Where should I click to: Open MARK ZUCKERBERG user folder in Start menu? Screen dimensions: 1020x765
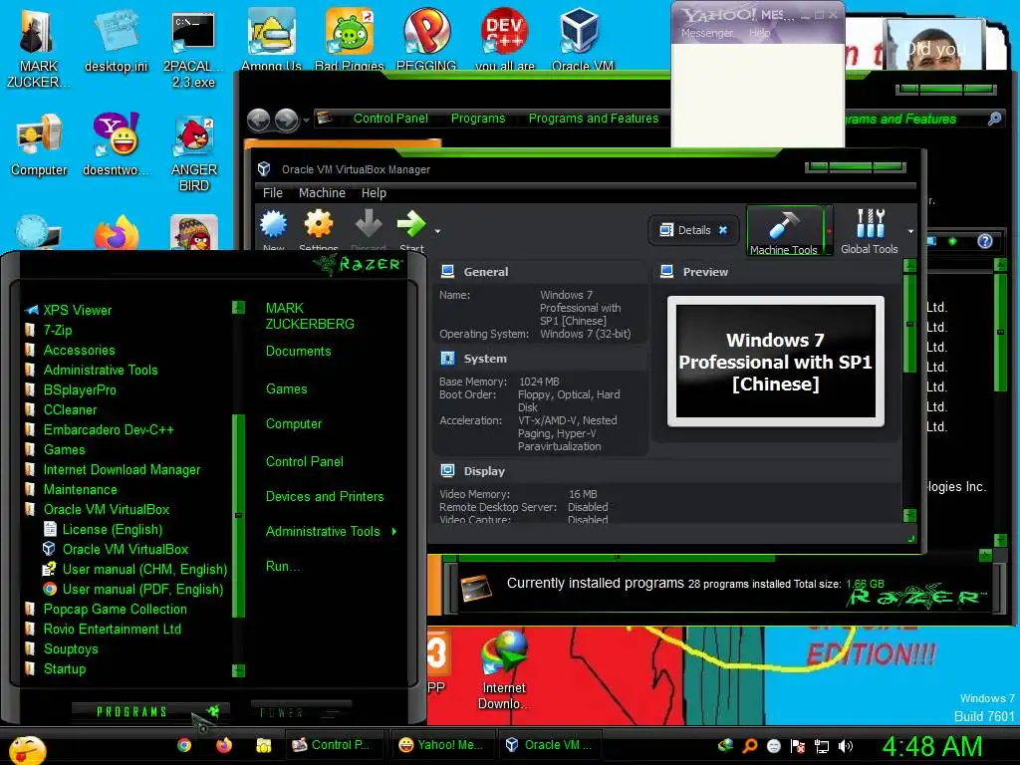pyautogui.click(x=310, y=316)
